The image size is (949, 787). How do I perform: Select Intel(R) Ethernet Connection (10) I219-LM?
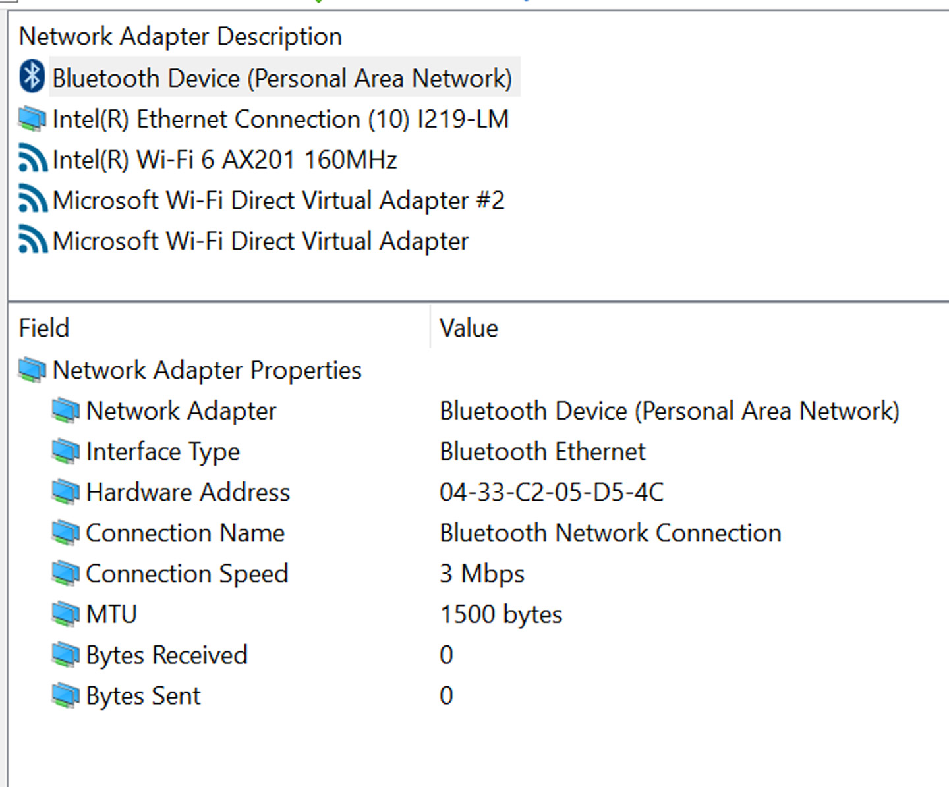(280, 119)
